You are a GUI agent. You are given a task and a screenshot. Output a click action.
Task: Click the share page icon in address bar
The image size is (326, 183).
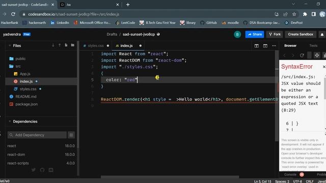point(285,14)
